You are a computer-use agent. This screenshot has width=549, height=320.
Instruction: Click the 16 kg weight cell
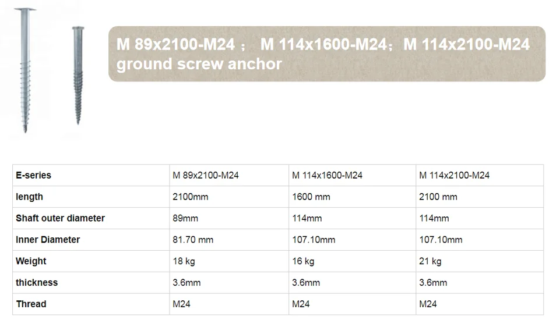[303, 261]
